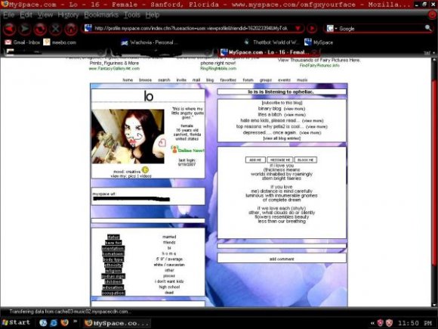
Task: Open the Help menu
Action: coord(153,15)
